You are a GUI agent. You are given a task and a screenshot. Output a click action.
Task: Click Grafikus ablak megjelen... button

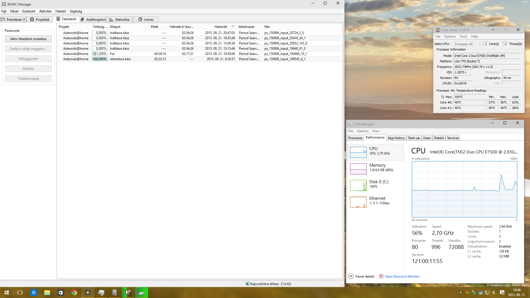[x=28, y=49]
